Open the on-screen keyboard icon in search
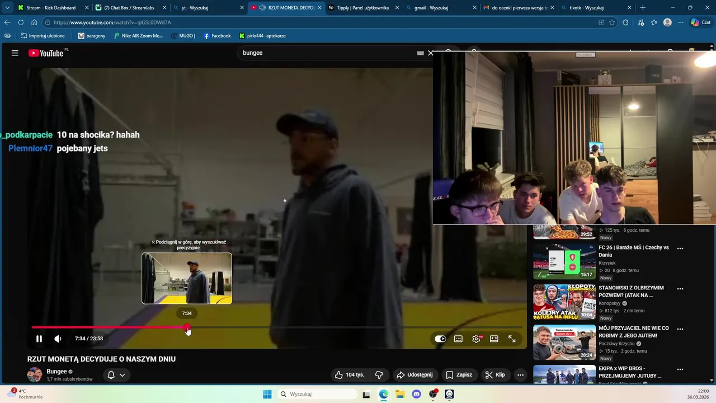716x403 pixels. 420,53
